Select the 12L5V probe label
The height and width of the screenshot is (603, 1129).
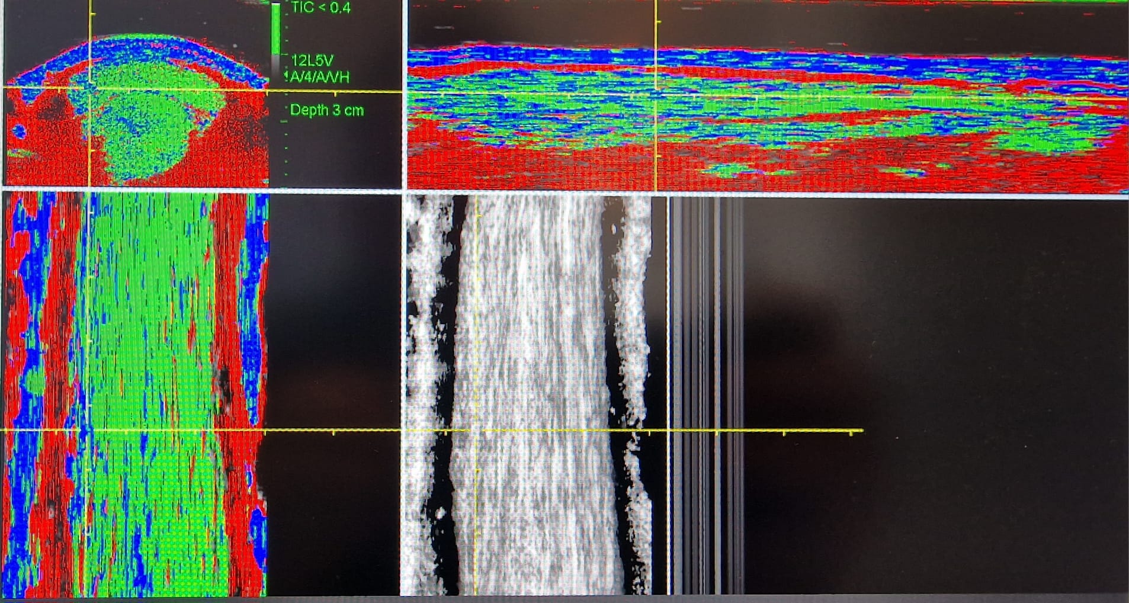click(x=312, y=60)
